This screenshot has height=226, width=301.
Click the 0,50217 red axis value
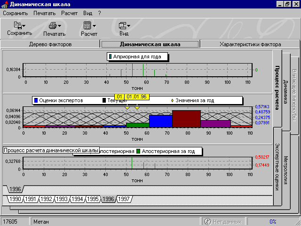[x=262, y=157]
